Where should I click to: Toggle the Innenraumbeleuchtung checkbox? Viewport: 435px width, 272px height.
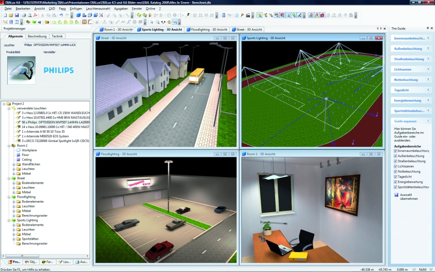395,151
